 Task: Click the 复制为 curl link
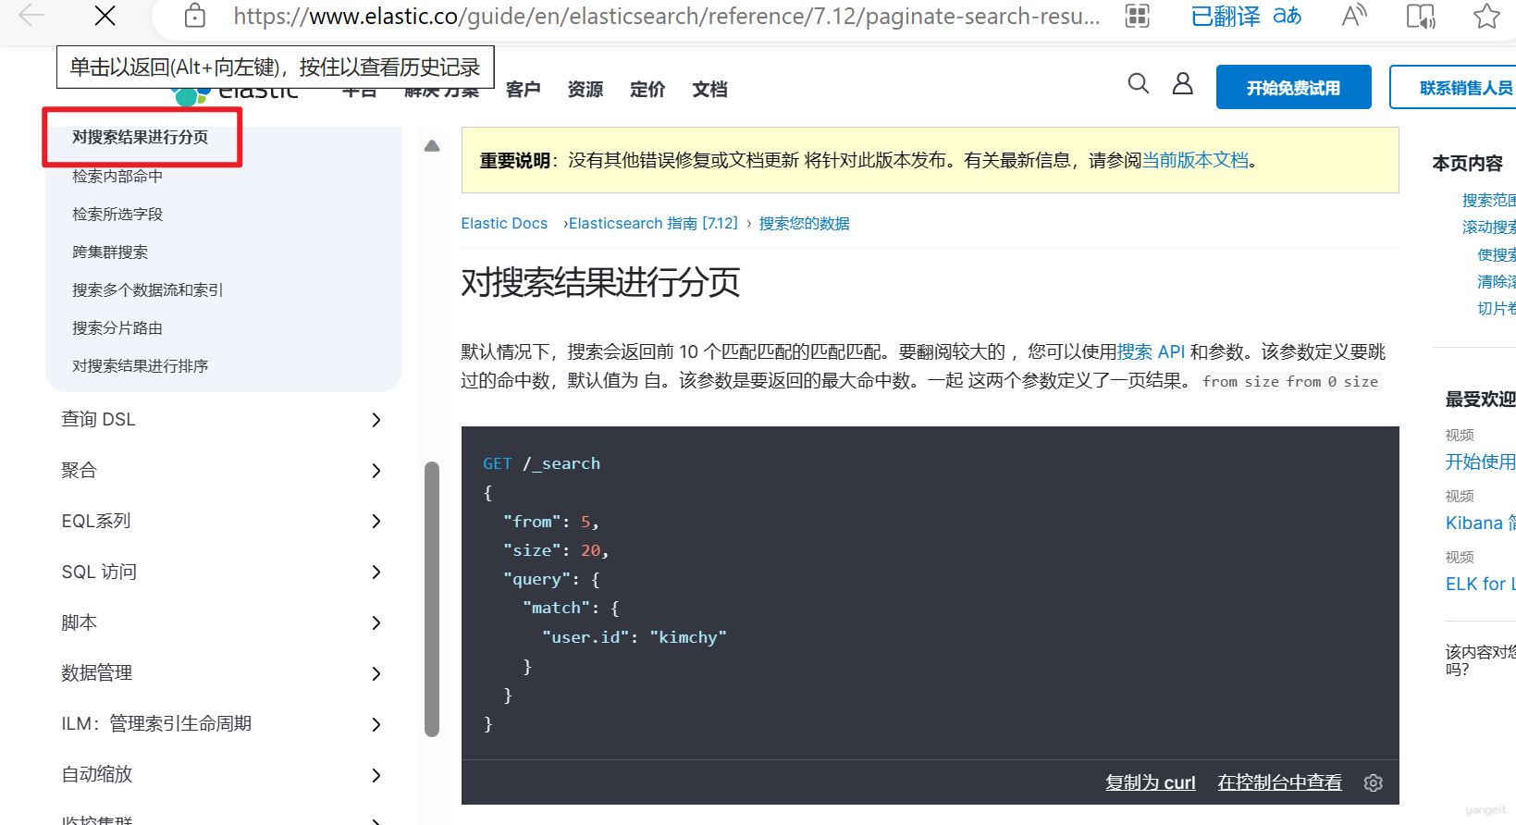pos(1151,782)
